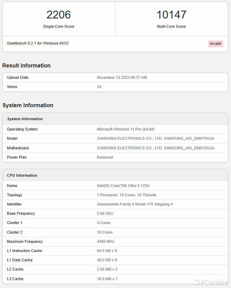Click the L1 Data Cache label

point(20,260)
